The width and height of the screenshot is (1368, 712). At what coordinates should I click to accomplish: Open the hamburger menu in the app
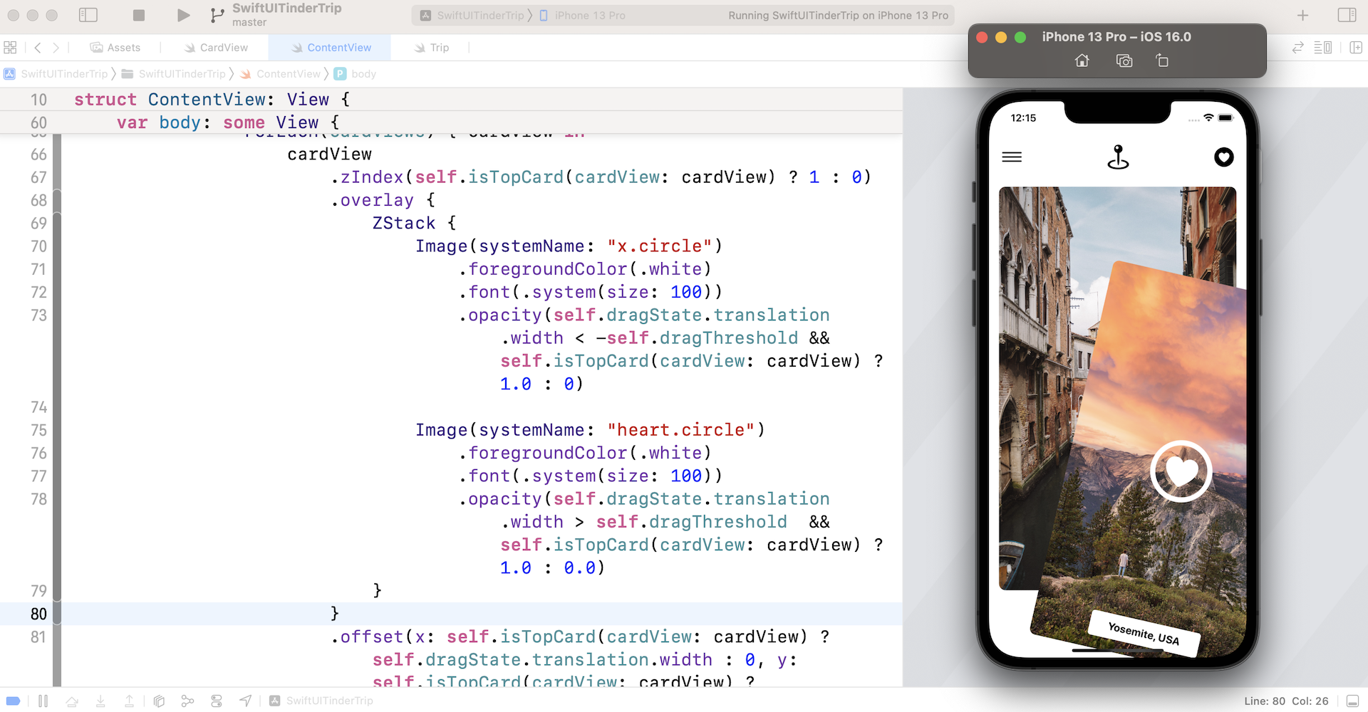tap(1011, 157)
